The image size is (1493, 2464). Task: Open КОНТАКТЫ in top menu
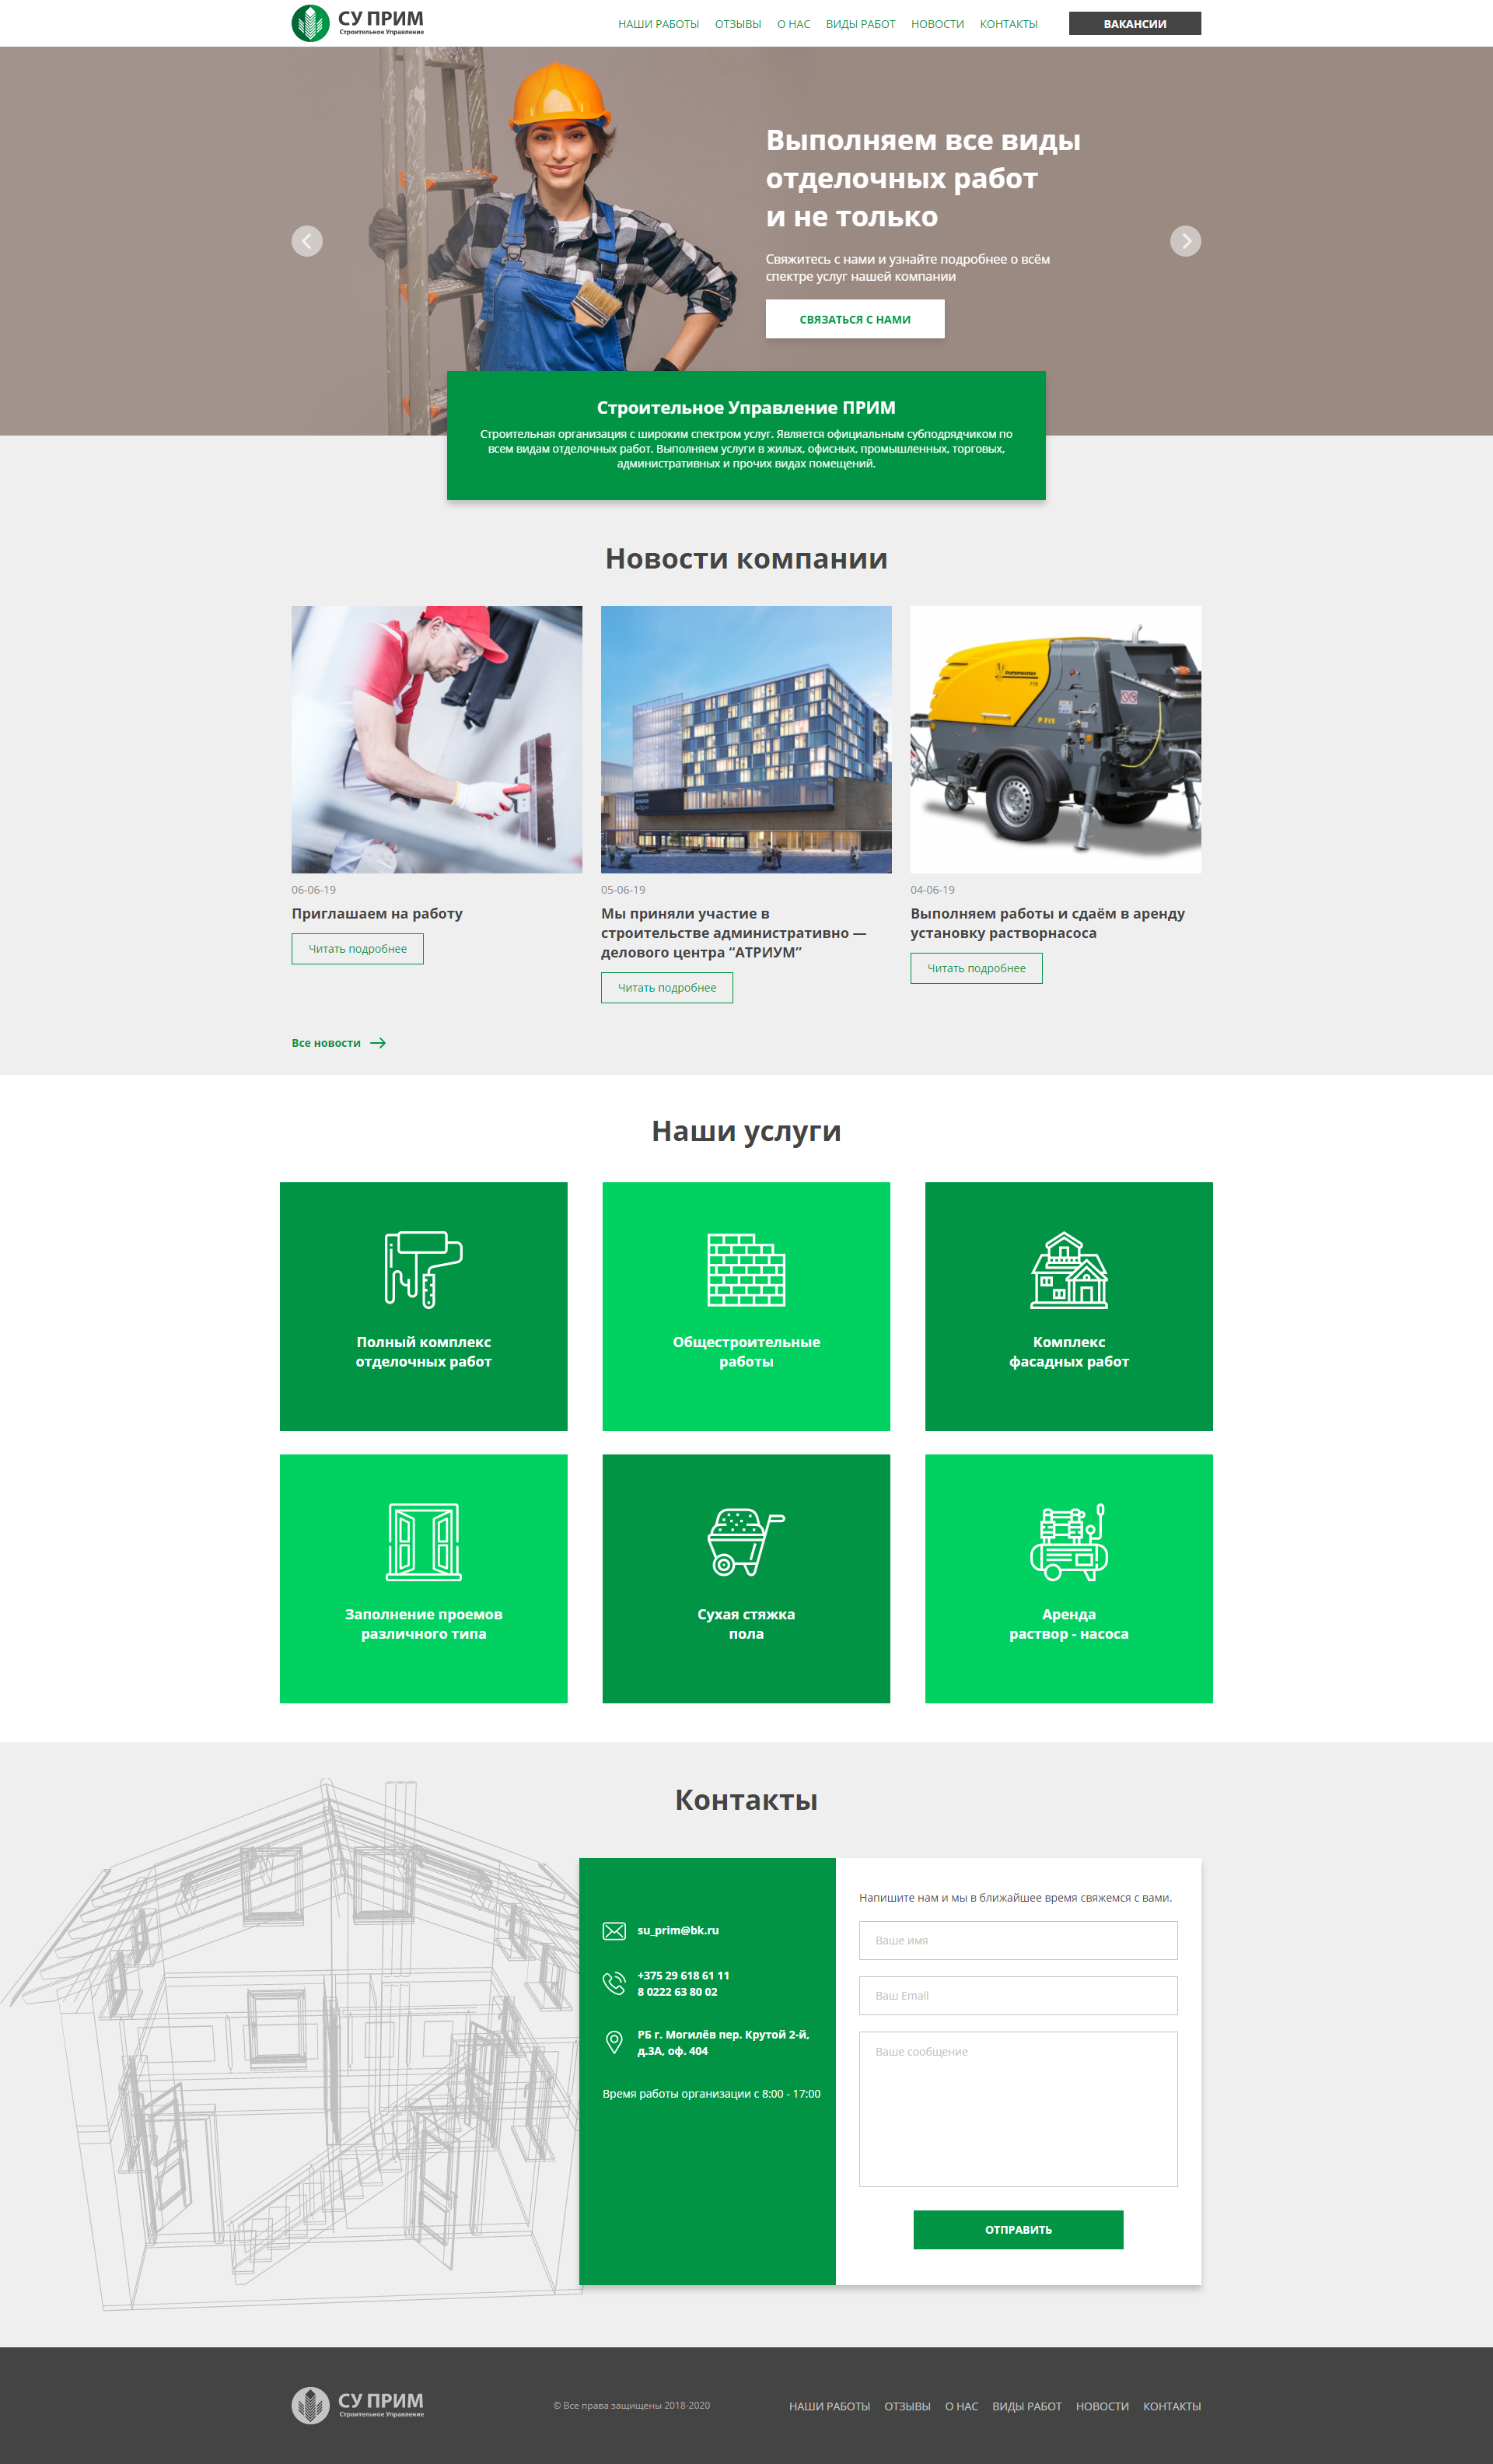coord(1009,24)
